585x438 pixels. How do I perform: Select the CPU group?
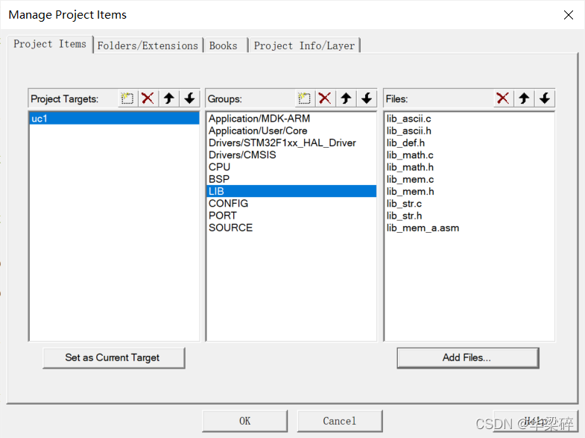(x=291, y=167)
